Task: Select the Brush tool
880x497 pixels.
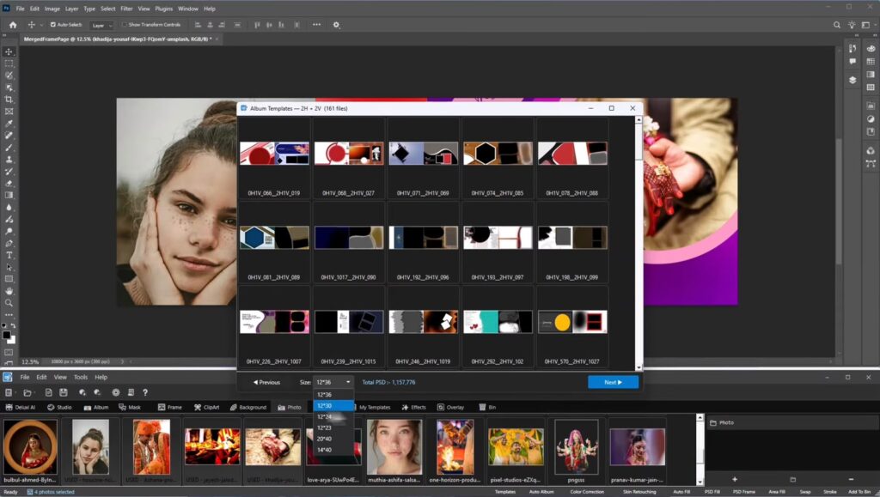Action: [x=9, y=148]
